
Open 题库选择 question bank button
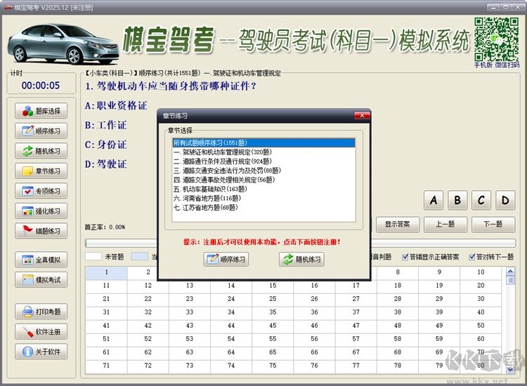pyautogui.click(x=41, y=111)
